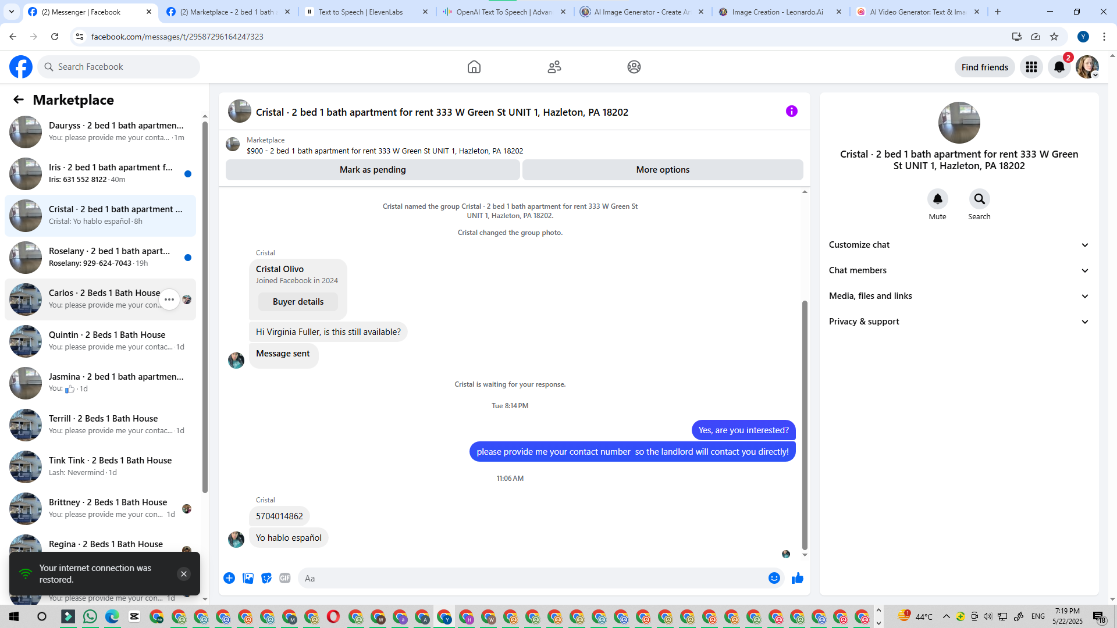This screenshot has width=1117, height=628.
Task: Open chat with Iris
Action: tap(100, 174)
